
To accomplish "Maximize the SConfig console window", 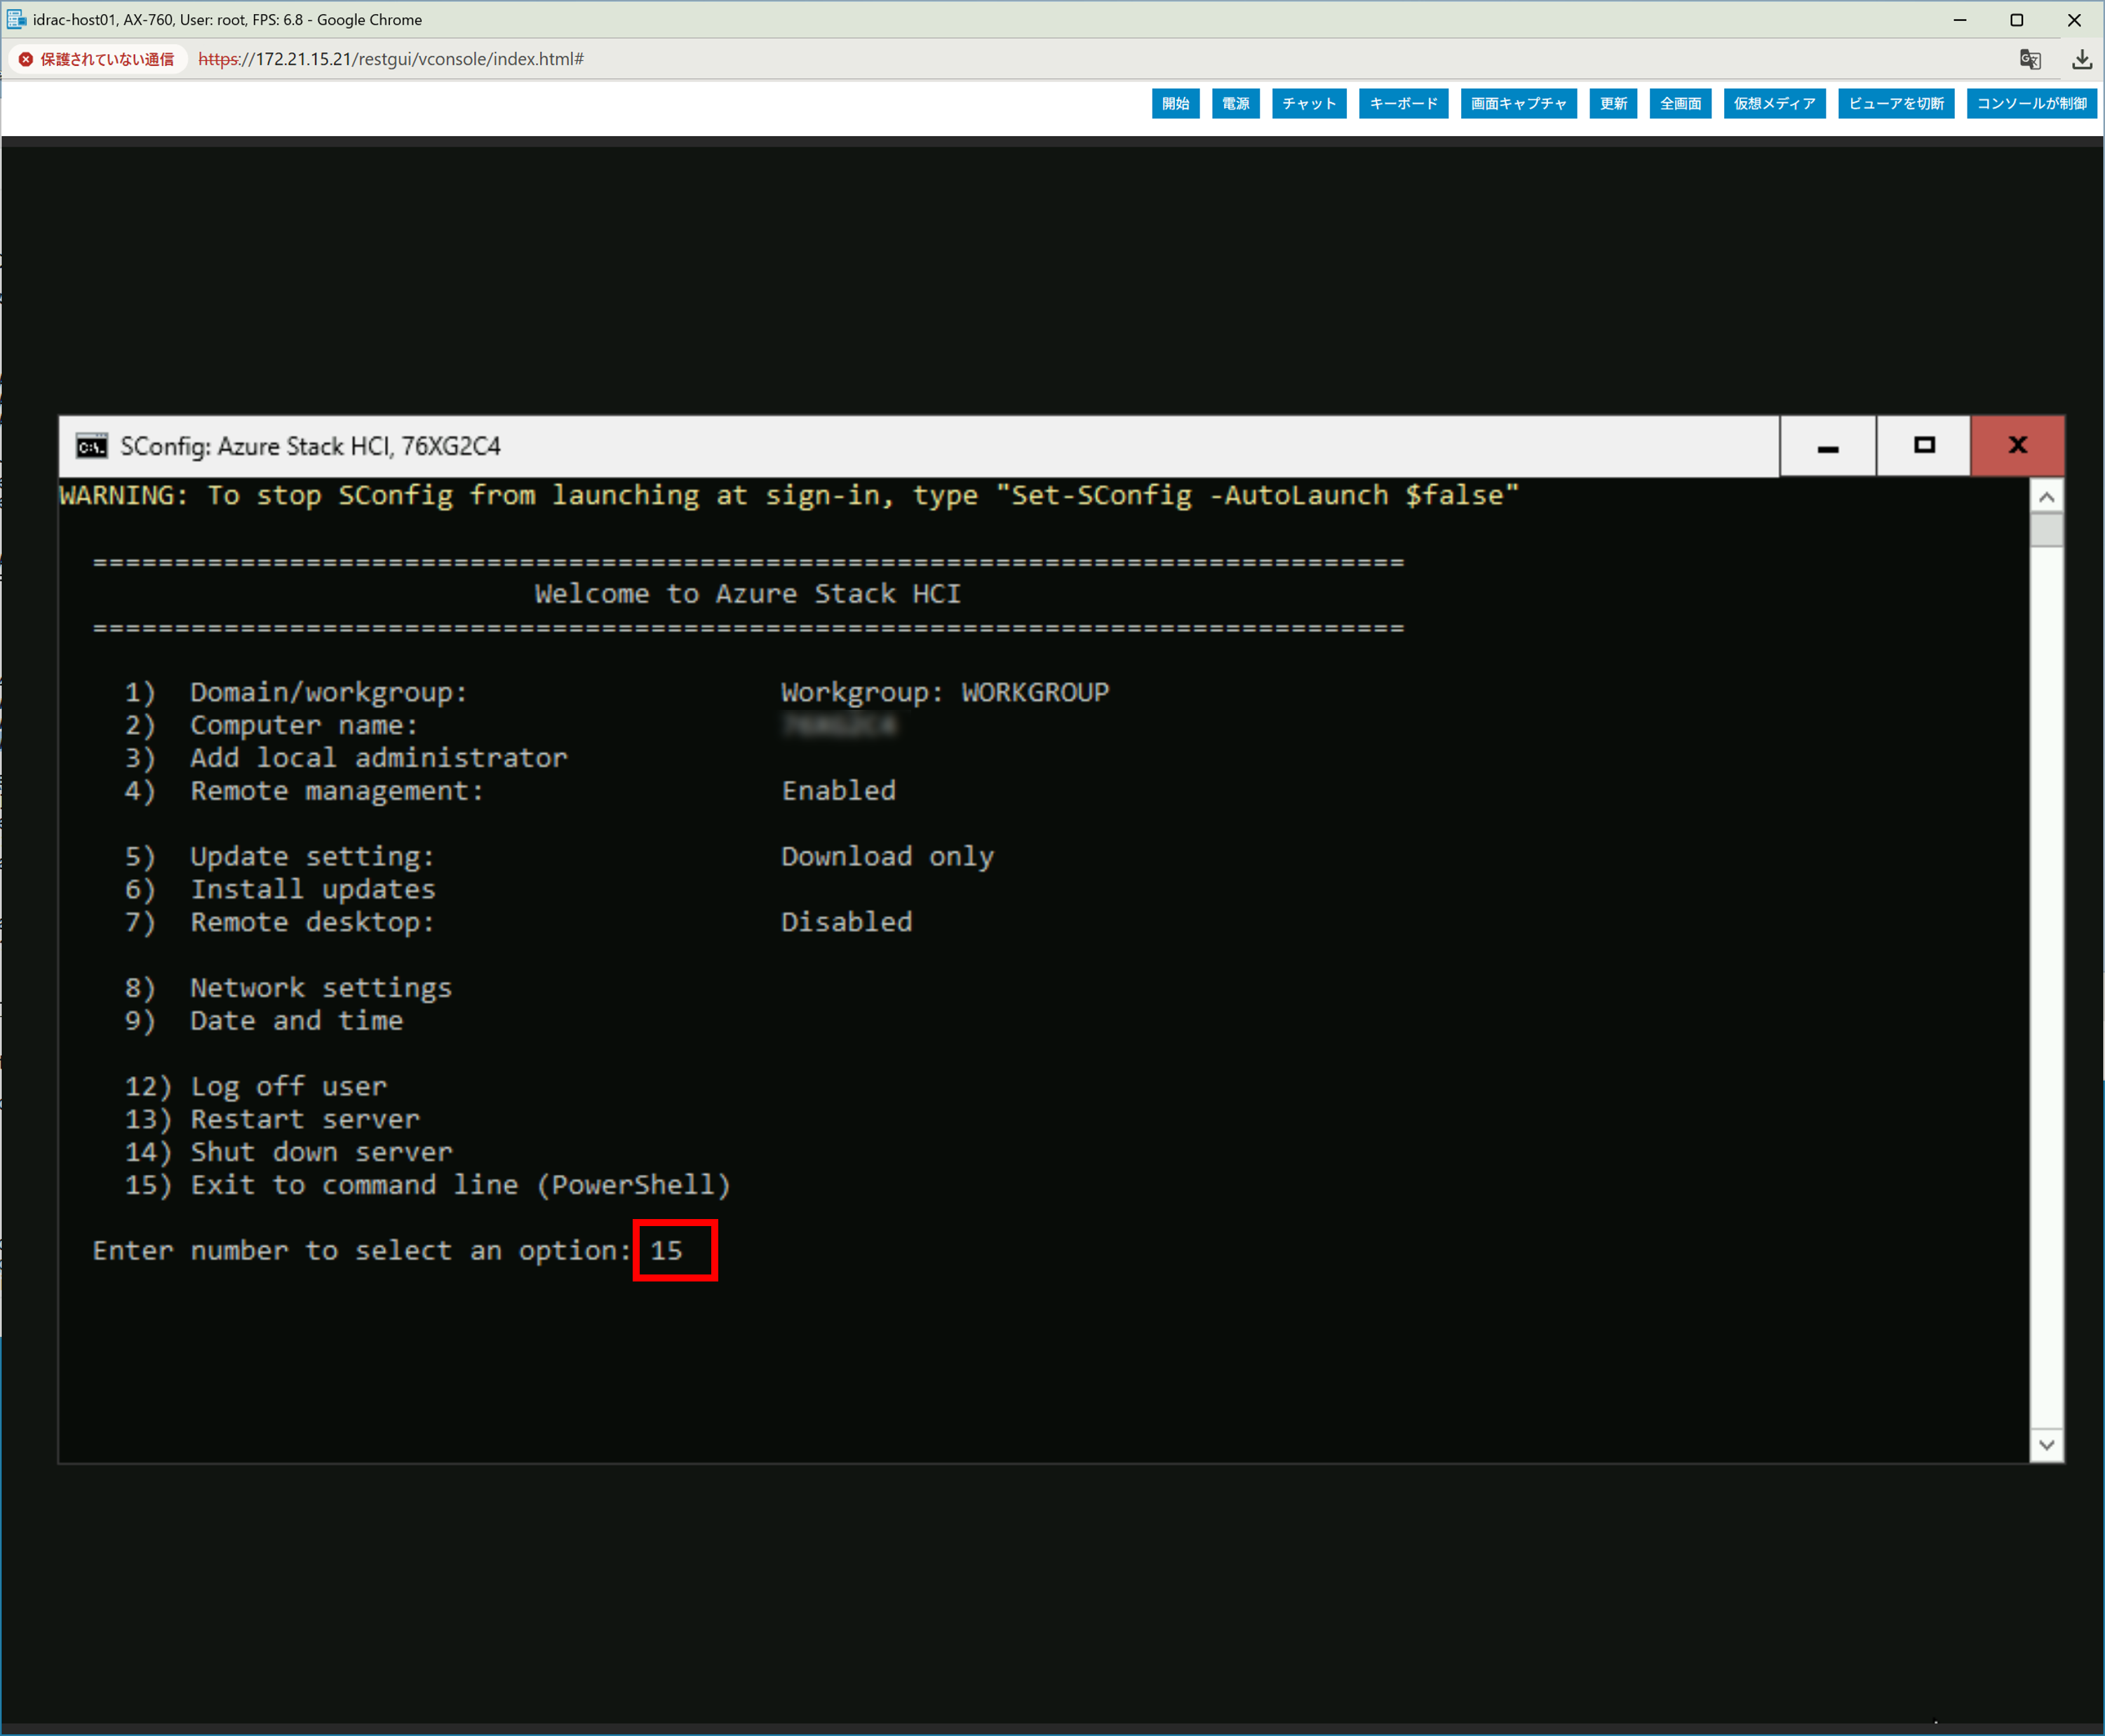I will [1923, 446].
